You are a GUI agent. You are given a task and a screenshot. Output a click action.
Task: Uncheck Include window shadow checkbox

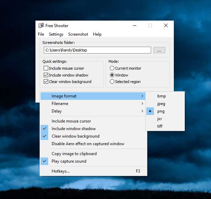coord(46,75)
